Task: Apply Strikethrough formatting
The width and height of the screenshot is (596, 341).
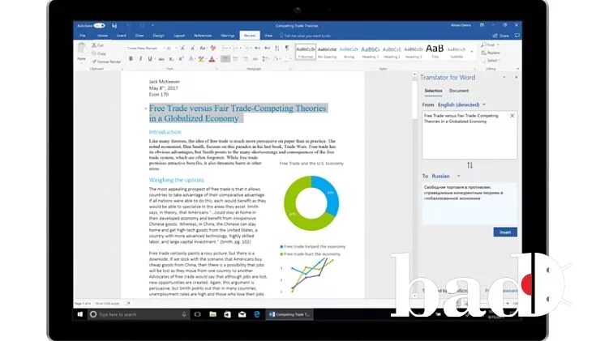Action: (x=161, y=59)
